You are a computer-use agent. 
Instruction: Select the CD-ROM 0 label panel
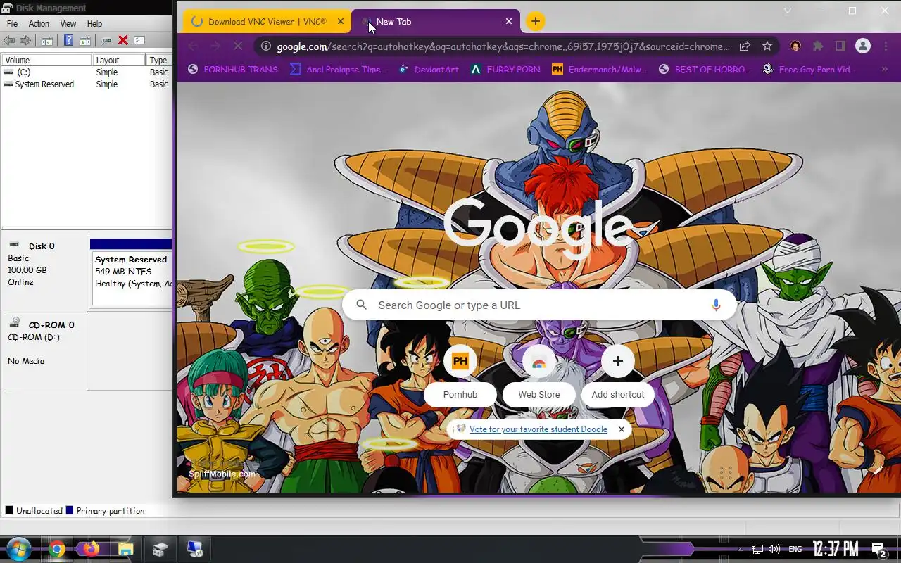click(x=45, y=351)
